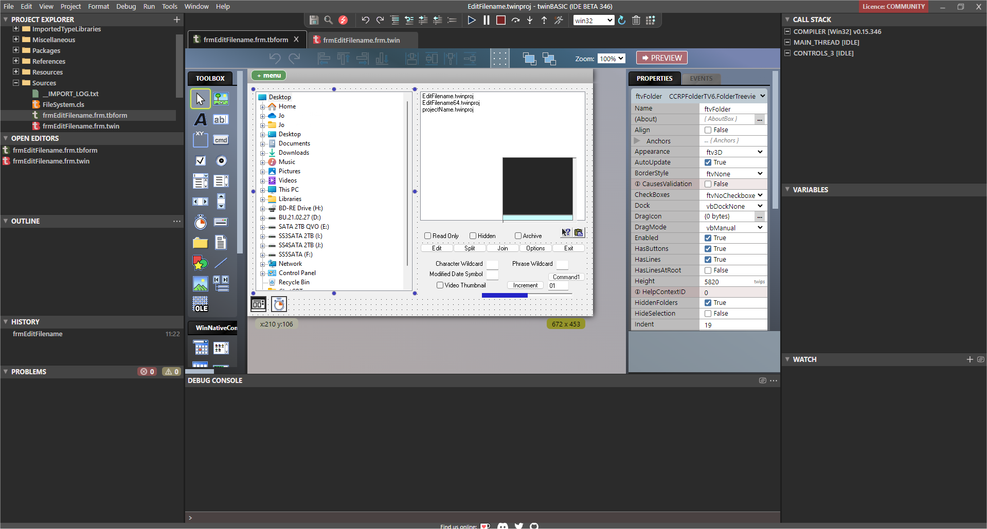The image size is (987, 529).
Task: Switch to the Events tab in Properties panel
Action: point(701,78)
